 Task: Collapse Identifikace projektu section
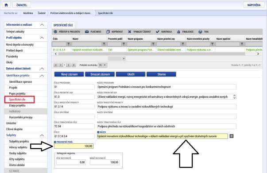pyautogui.click(x=42, y=76)
